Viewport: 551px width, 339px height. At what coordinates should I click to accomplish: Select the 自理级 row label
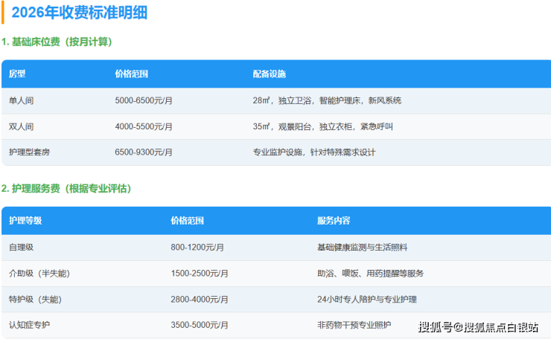pyautogui.click(x=22, y=247)
